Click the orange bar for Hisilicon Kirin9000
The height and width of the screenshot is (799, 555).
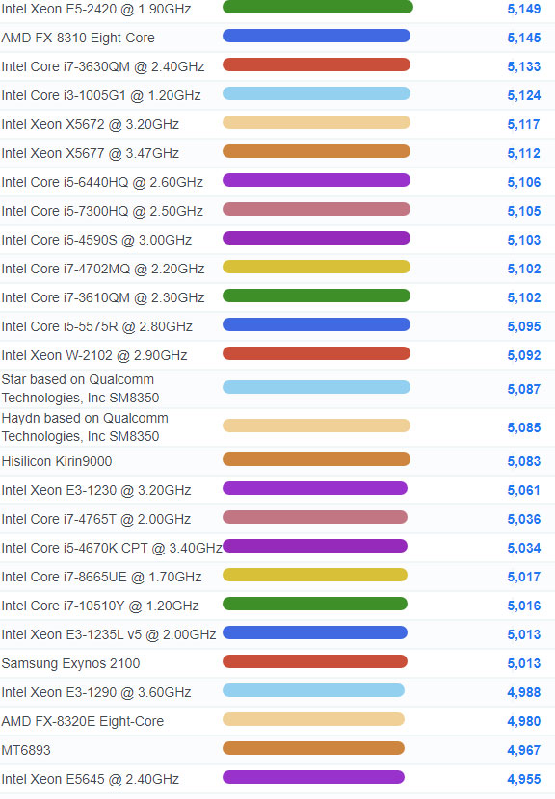coord(316,459)
